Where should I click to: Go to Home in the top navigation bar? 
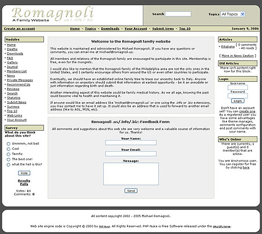[x=75, y=28]
